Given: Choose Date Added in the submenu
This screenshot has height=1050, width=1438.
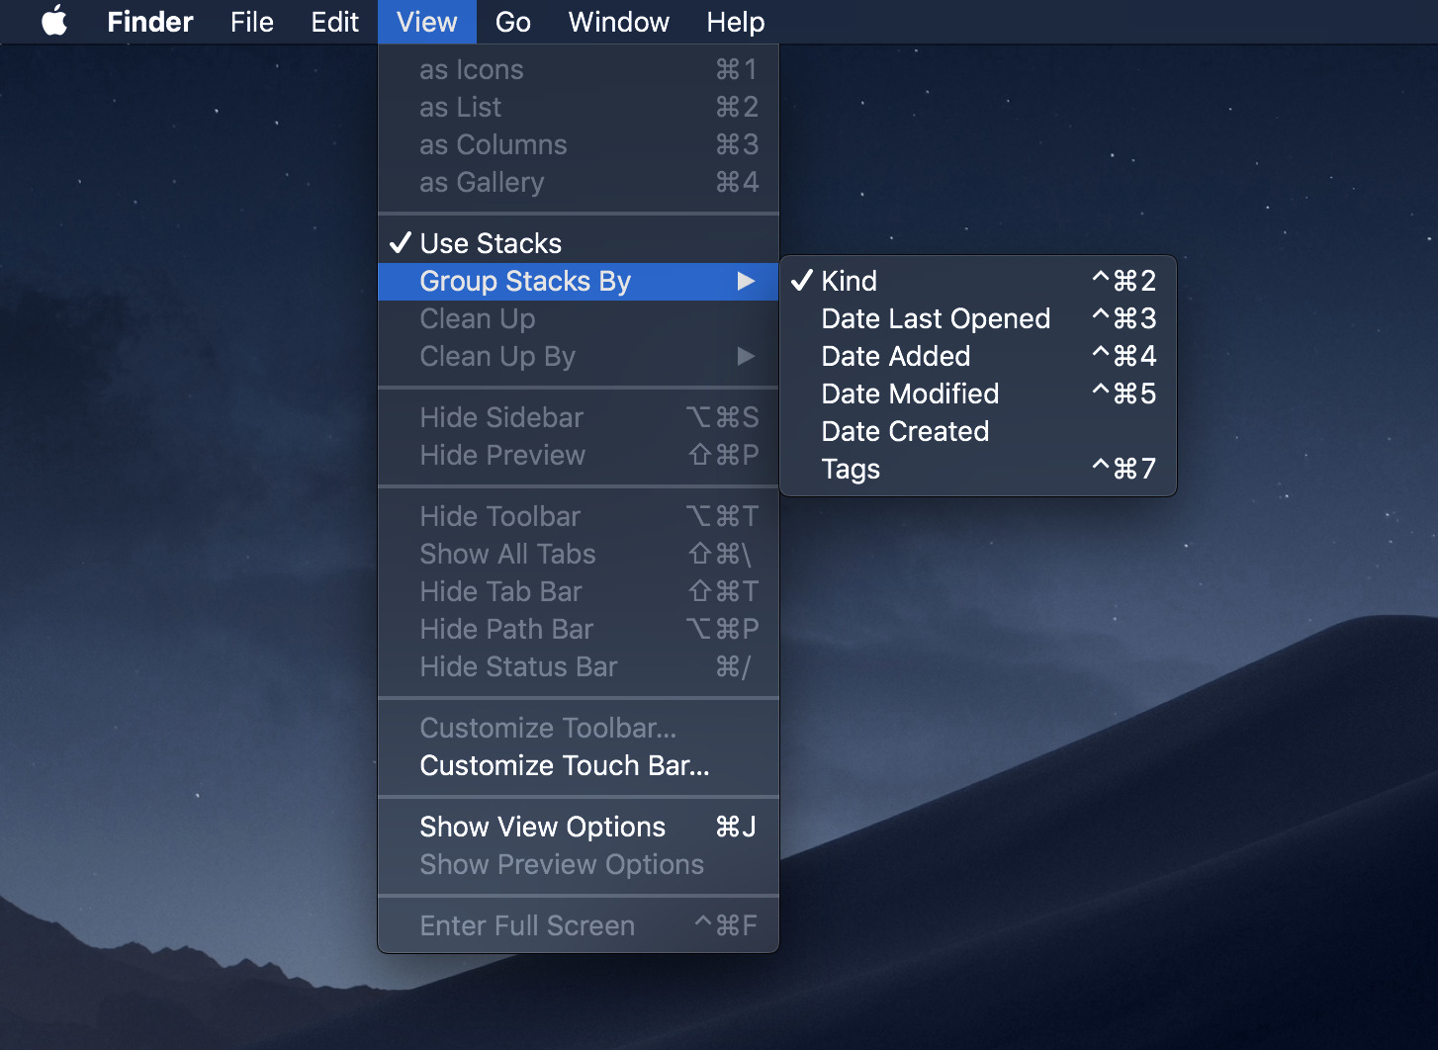Looking at the screenshot, I should [895, 356].
